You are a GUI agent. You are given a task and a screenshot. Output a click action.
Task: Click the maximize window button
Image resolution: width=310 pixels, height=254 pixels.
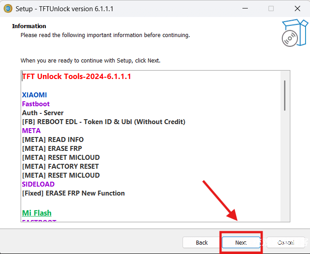point(271,8)
